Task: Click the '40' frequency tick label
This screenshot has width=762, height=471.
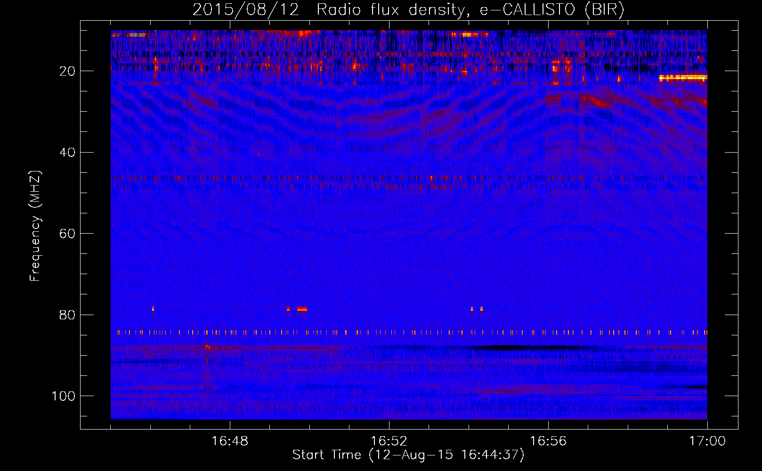Action: pyautogui.click(x=67, y=153)
